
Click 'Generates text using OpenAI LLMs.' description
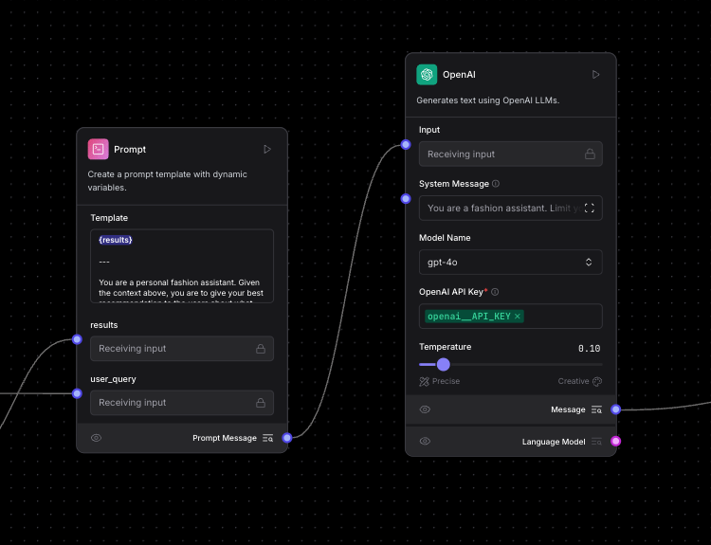[488, 100]
